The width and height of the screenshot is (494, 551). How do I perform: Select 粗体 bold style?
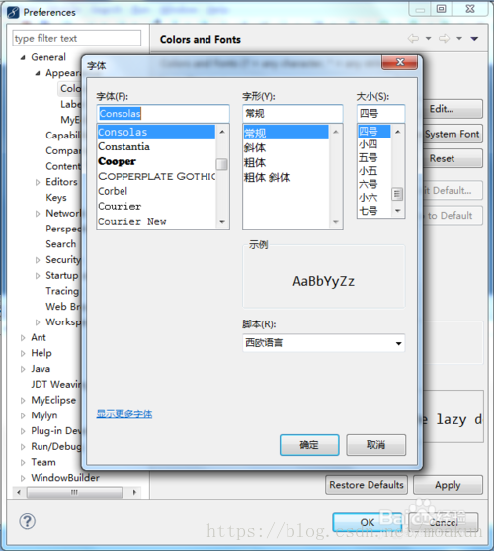click(286, 162)
